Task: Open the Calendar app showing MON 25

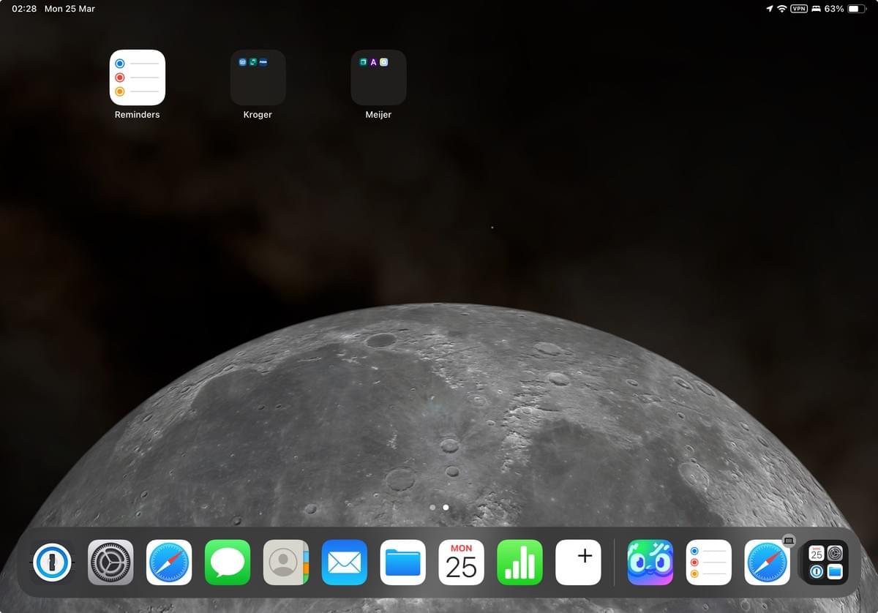Action: pyautogui.click(x=462, y=563)
